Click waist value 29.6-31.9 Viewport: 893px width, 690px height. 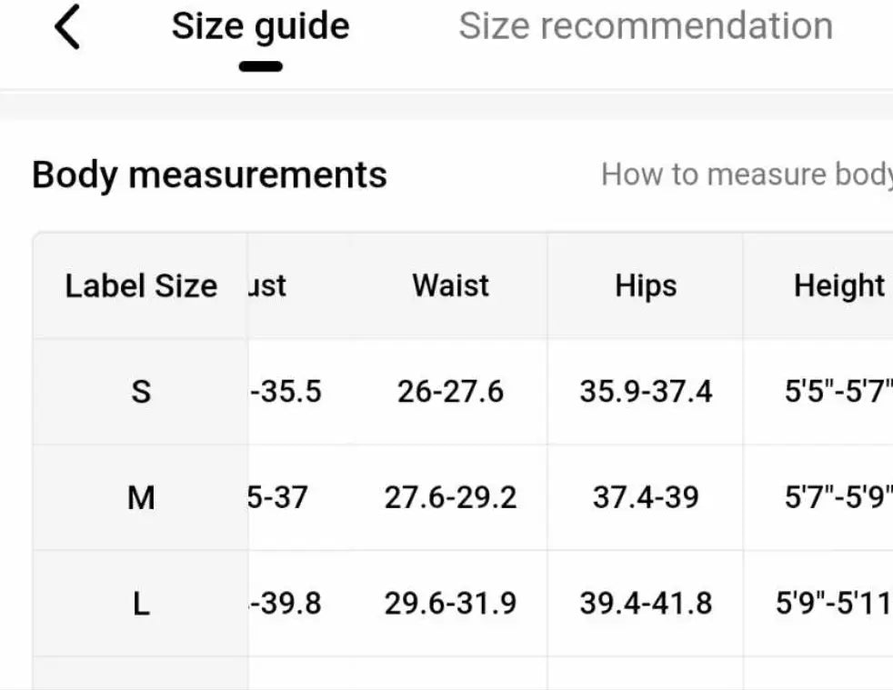click(x=450, y=604)
